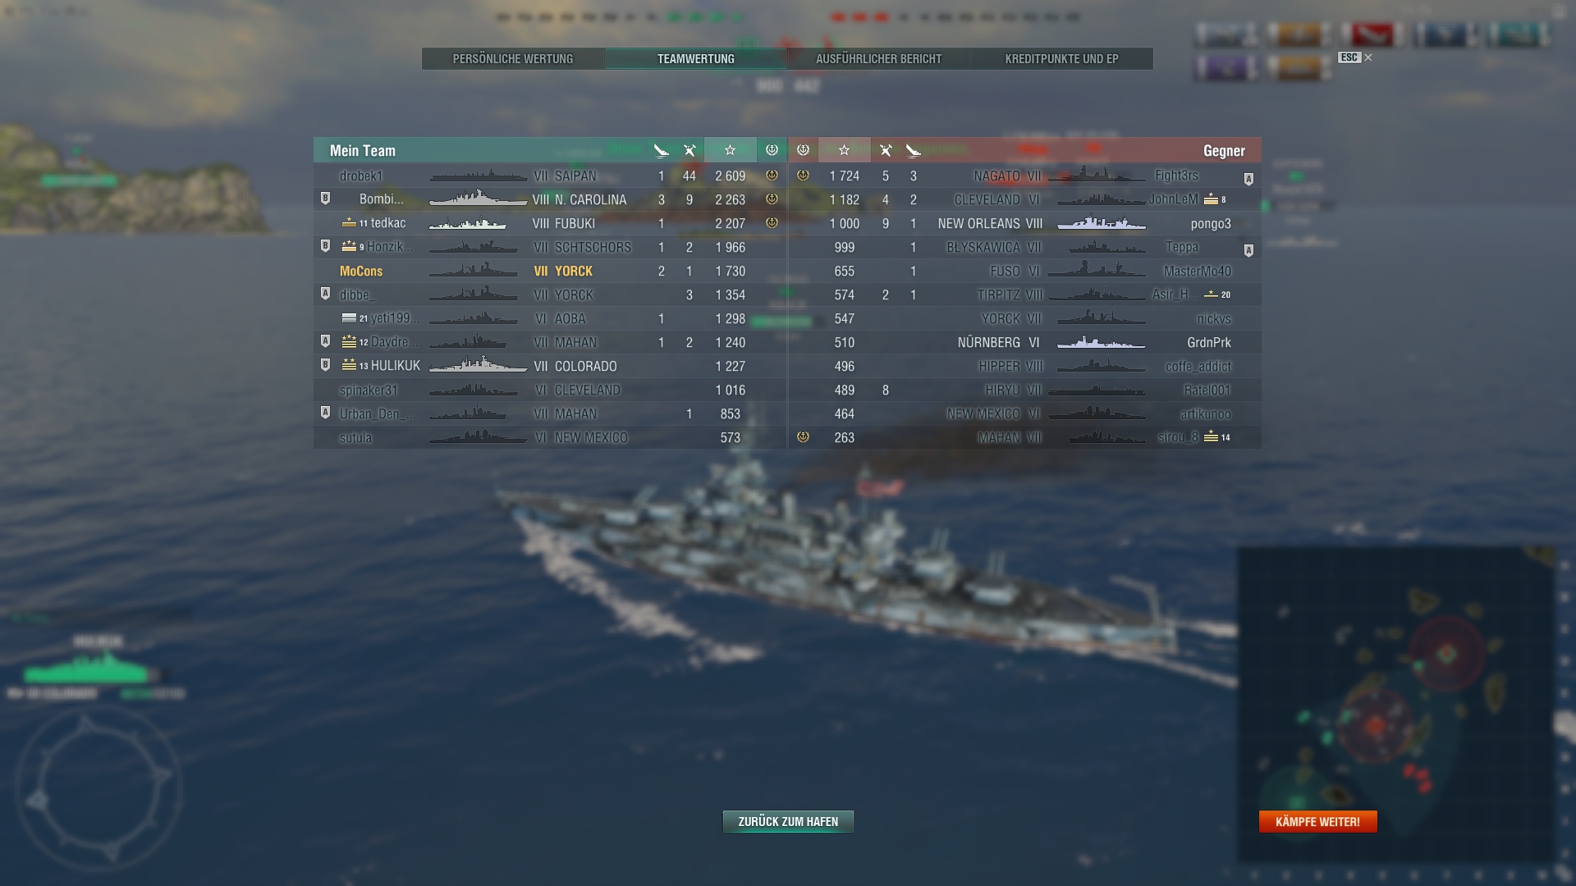Image resolution: width=1576 pixels, height=886 pixels.
Task: Sort my team by base XP star
Action: pyautogui.click(x=730, y=150)
